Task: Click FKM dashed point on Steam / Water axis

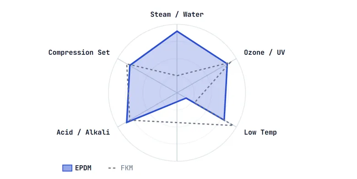Action: pyautogui.click(x=177, y=76)
